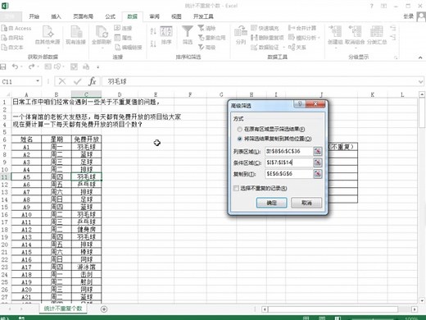Open Data Validation (数据验证) dropdown arrow
The image size is (426, 320).
point(283,48)
